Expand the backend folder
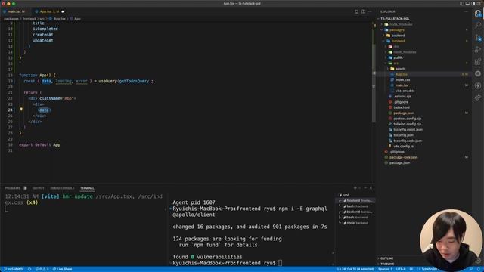 click(x=398, y=36)
